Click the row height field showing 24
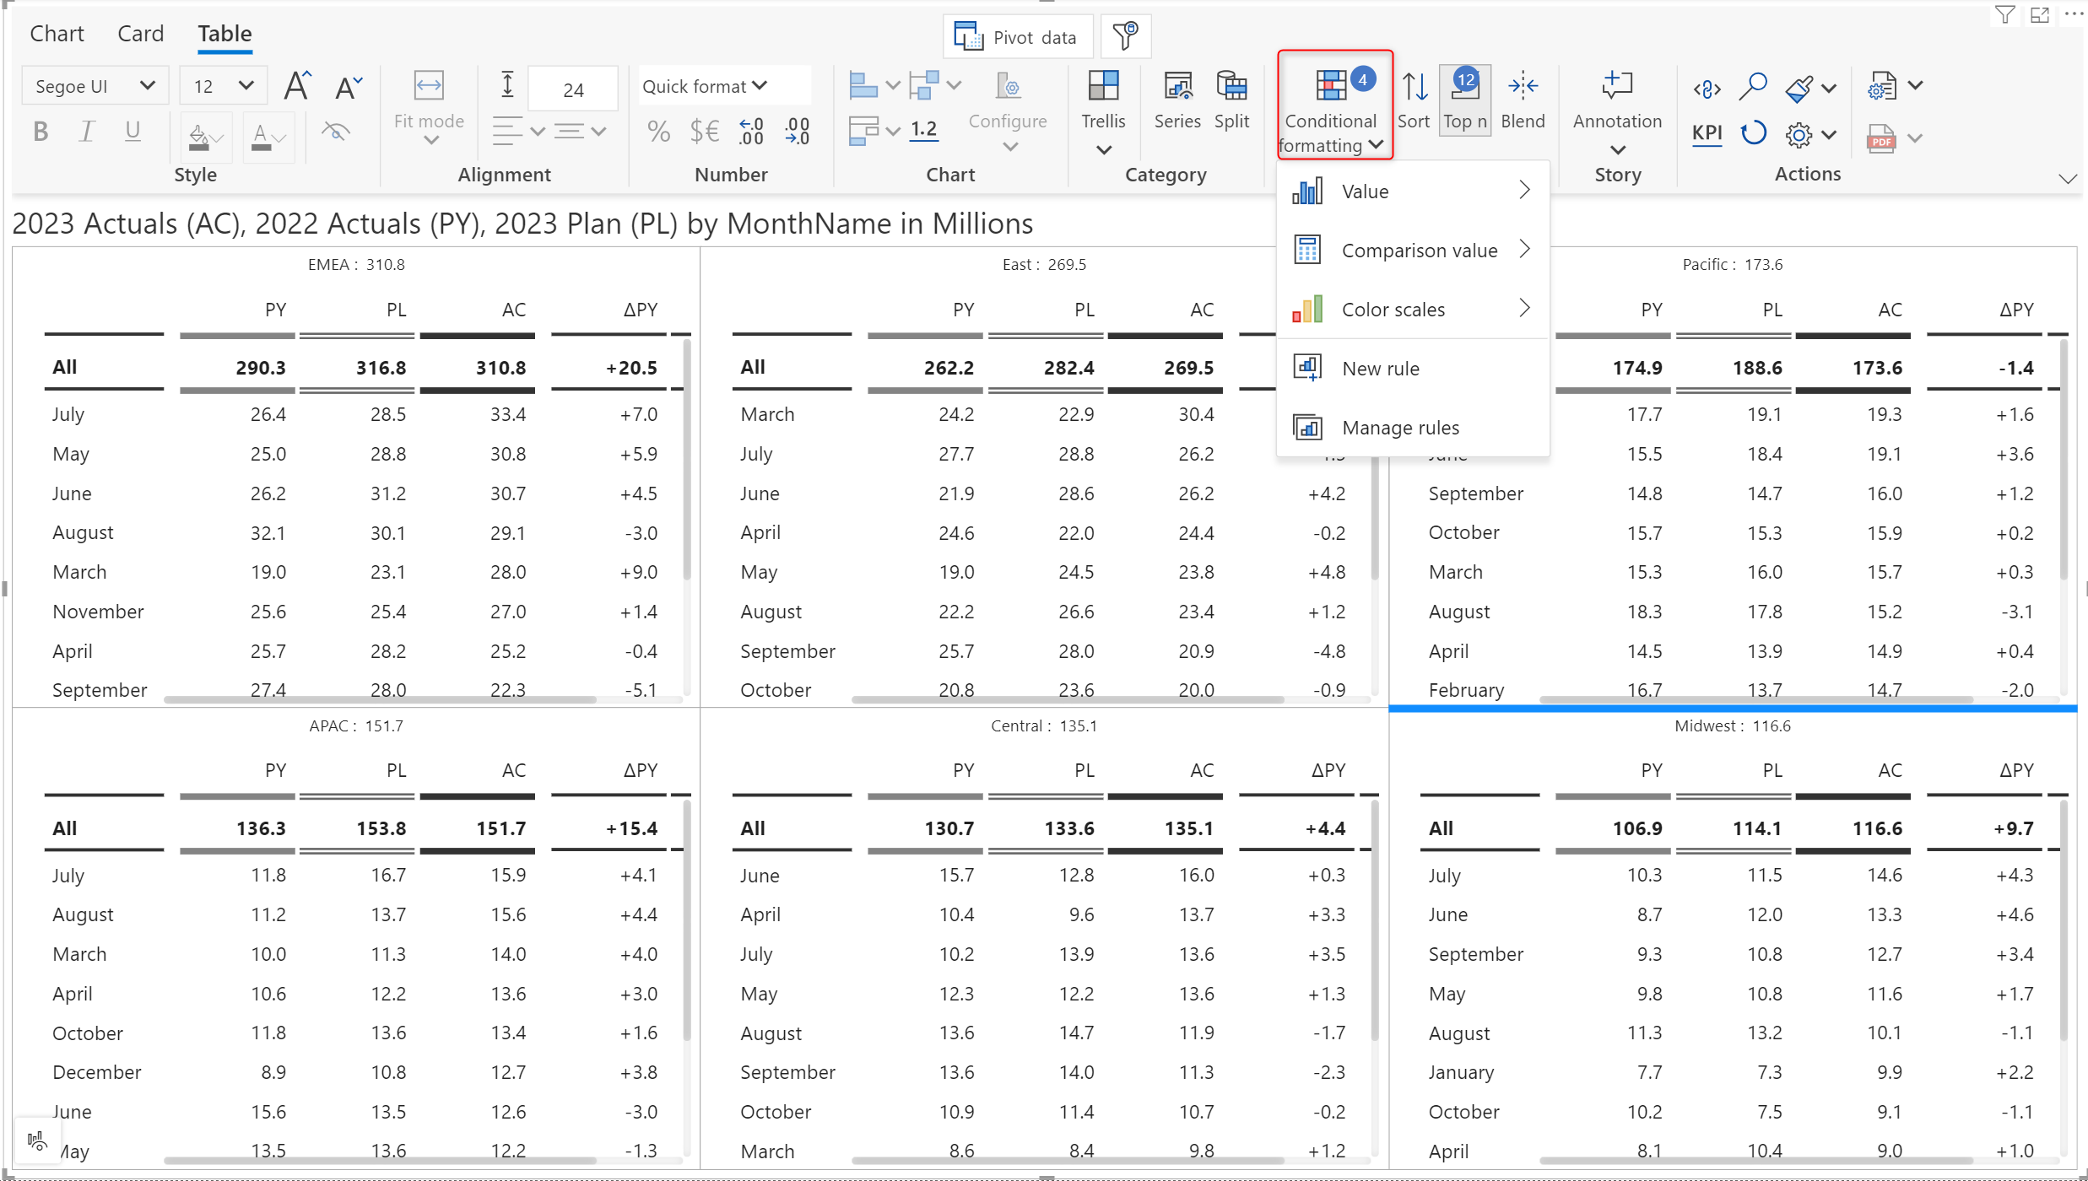This screenshot has height=1181, width=2088. [573, 89]
